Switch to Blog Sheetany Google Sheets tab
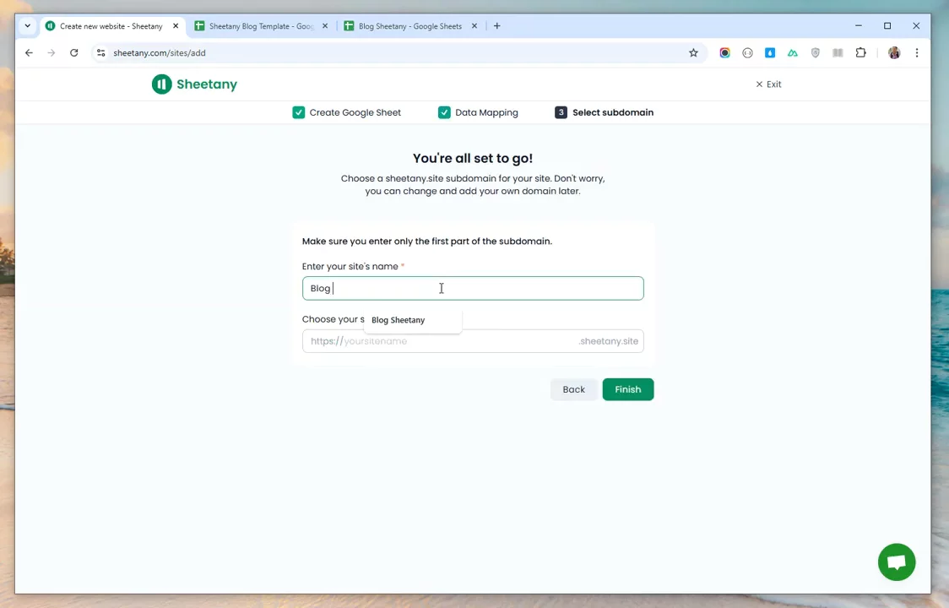Viewport: 949px width, 608px height. pos(409,26)
